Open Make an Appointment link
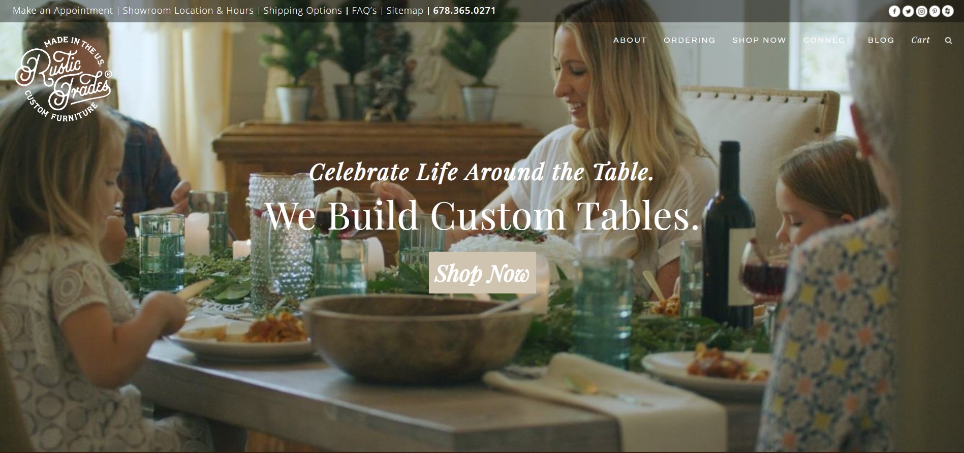The height and width of the screenshot is (453, 964). click(63, 11)
